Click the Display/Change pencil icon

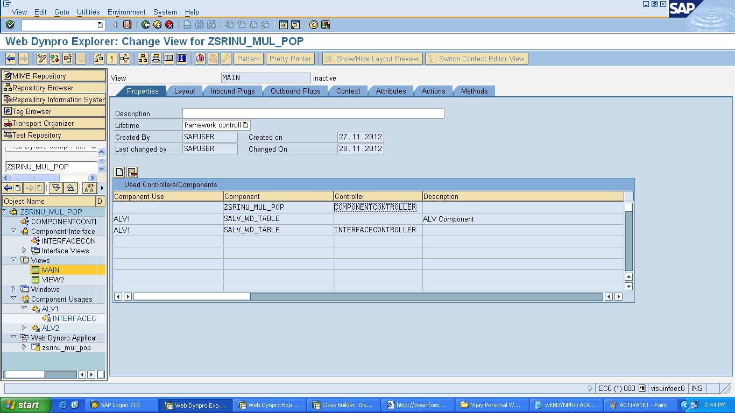pyautogui.click(x=42, y=59)
